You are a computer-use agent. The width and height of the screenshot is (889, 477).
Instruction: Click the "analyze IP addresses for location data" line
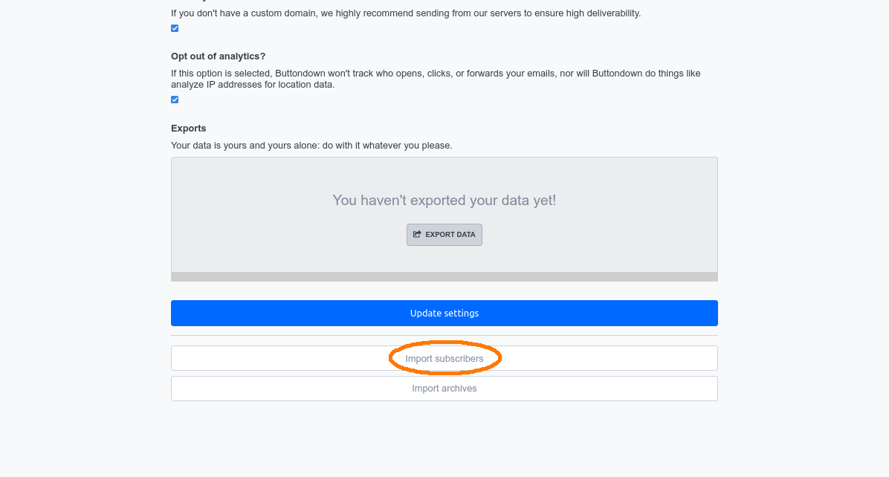click(x=253, y=85)
